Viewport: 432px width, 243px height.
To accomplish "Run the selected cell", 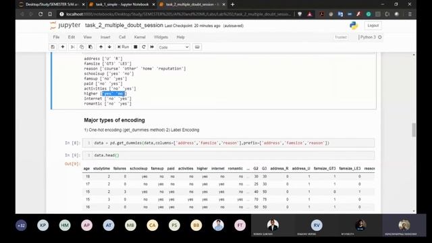I will click(x=123, y=47).
